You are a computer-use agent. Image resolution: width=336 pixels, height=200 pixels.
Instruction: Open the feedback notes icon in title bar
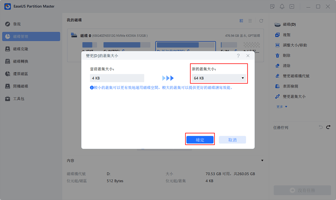[x=272, y=7]
